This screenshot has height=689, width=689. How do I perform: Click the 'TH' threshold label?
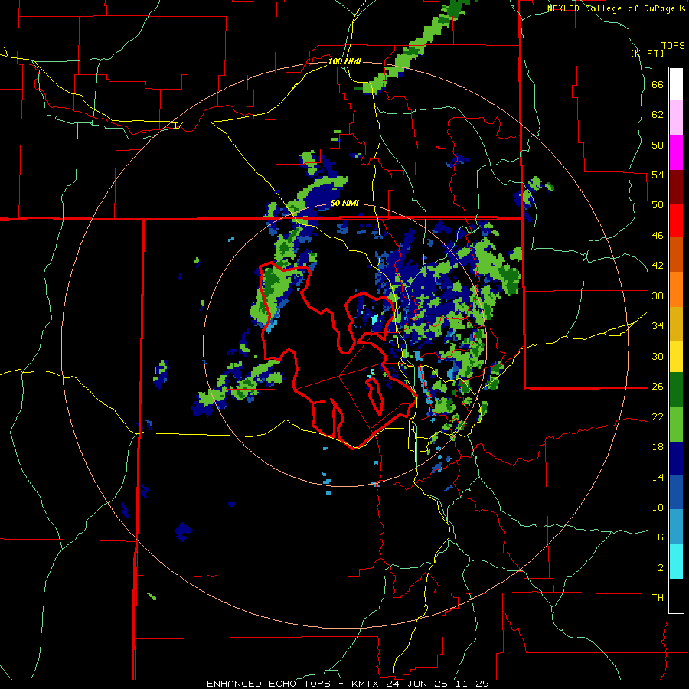(x=658, y=598)
